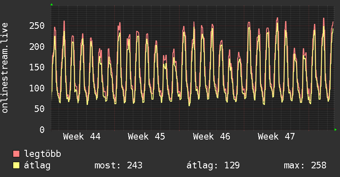Click the green arrow atop the y-axis
The width and height of the screenshot is (340, 177).
point(52,5)
